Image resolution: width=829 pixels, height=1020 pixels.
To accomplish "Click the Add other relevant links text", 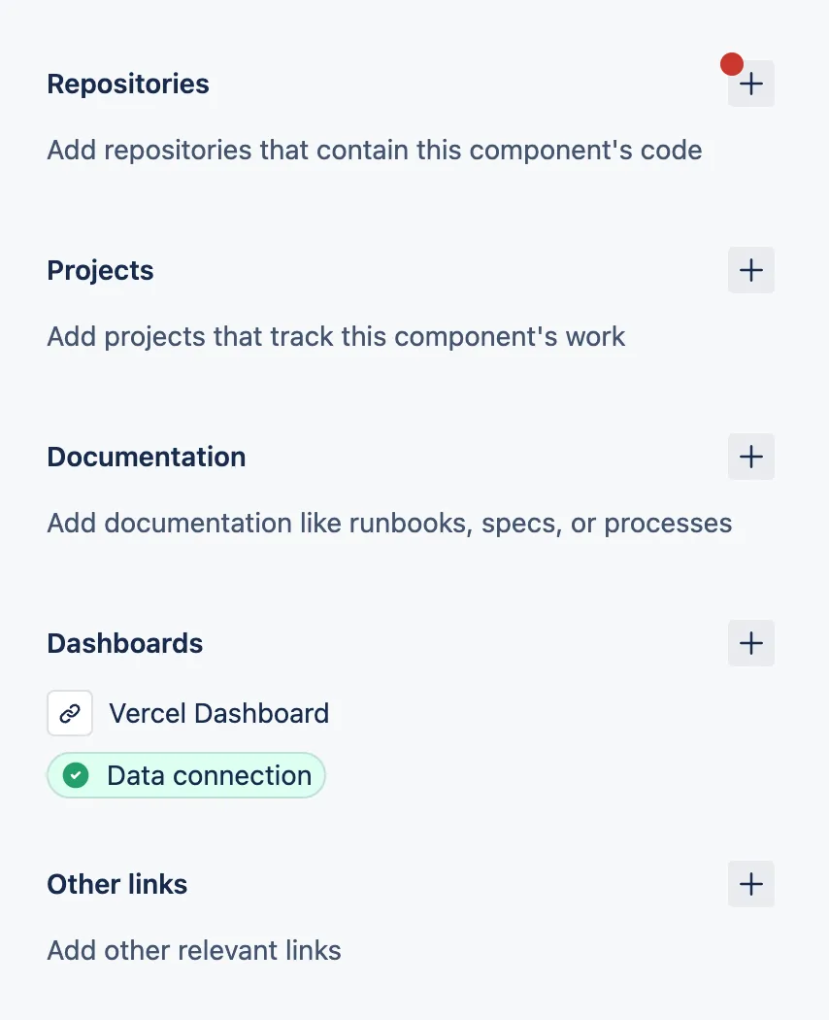I will coord(193,950).
